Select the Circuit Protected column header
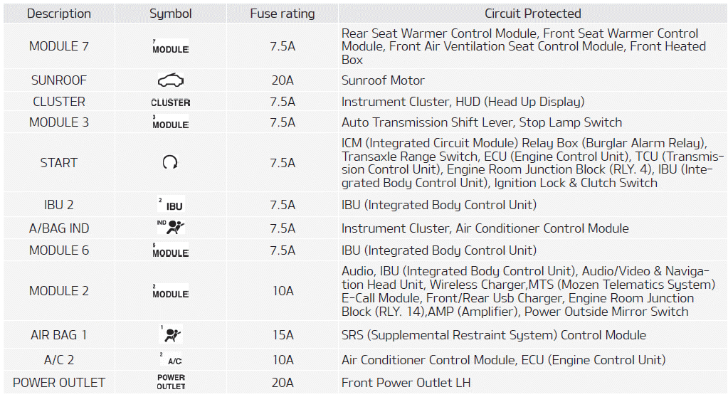Viewport: 728px width, 397px height. [533, 14]
